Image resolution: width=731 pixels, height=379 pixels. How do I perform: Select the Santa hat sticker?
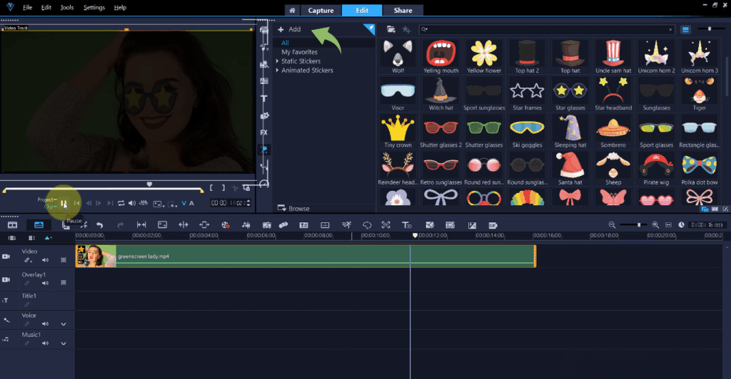click(570, 168)
